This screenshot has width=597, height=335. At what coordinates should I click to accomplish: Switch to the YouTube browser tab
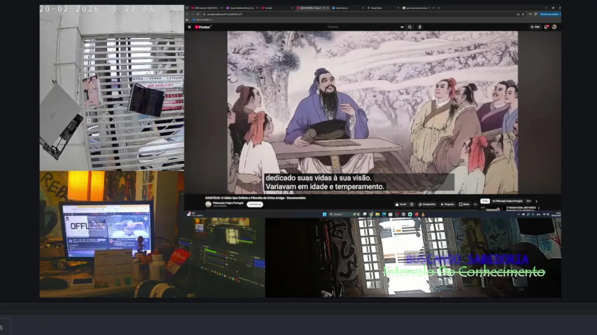(278, 8)
